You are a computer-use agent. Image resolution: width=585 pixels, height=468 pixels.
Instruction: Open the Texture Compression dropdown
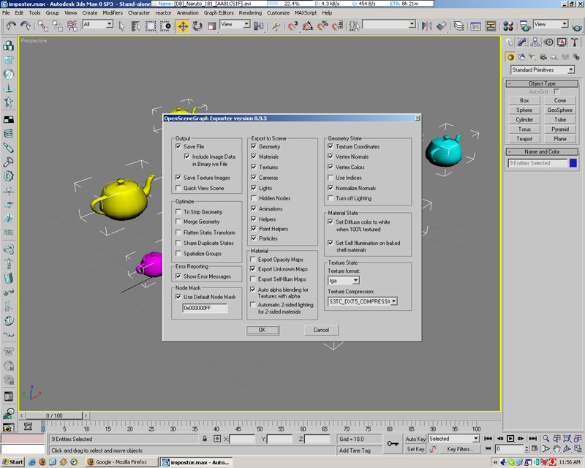[x=393, y=301]
